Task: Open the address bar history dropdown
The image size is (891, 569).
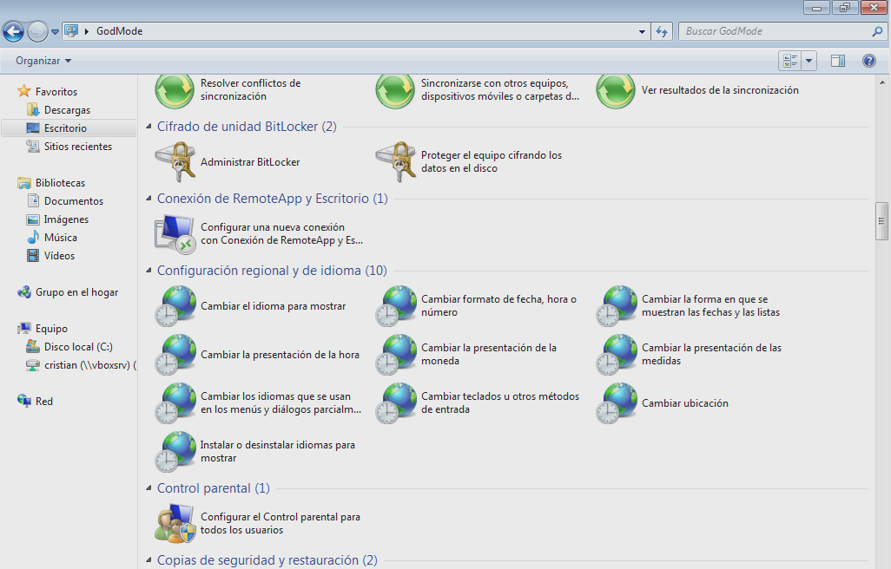Action: 642,31
